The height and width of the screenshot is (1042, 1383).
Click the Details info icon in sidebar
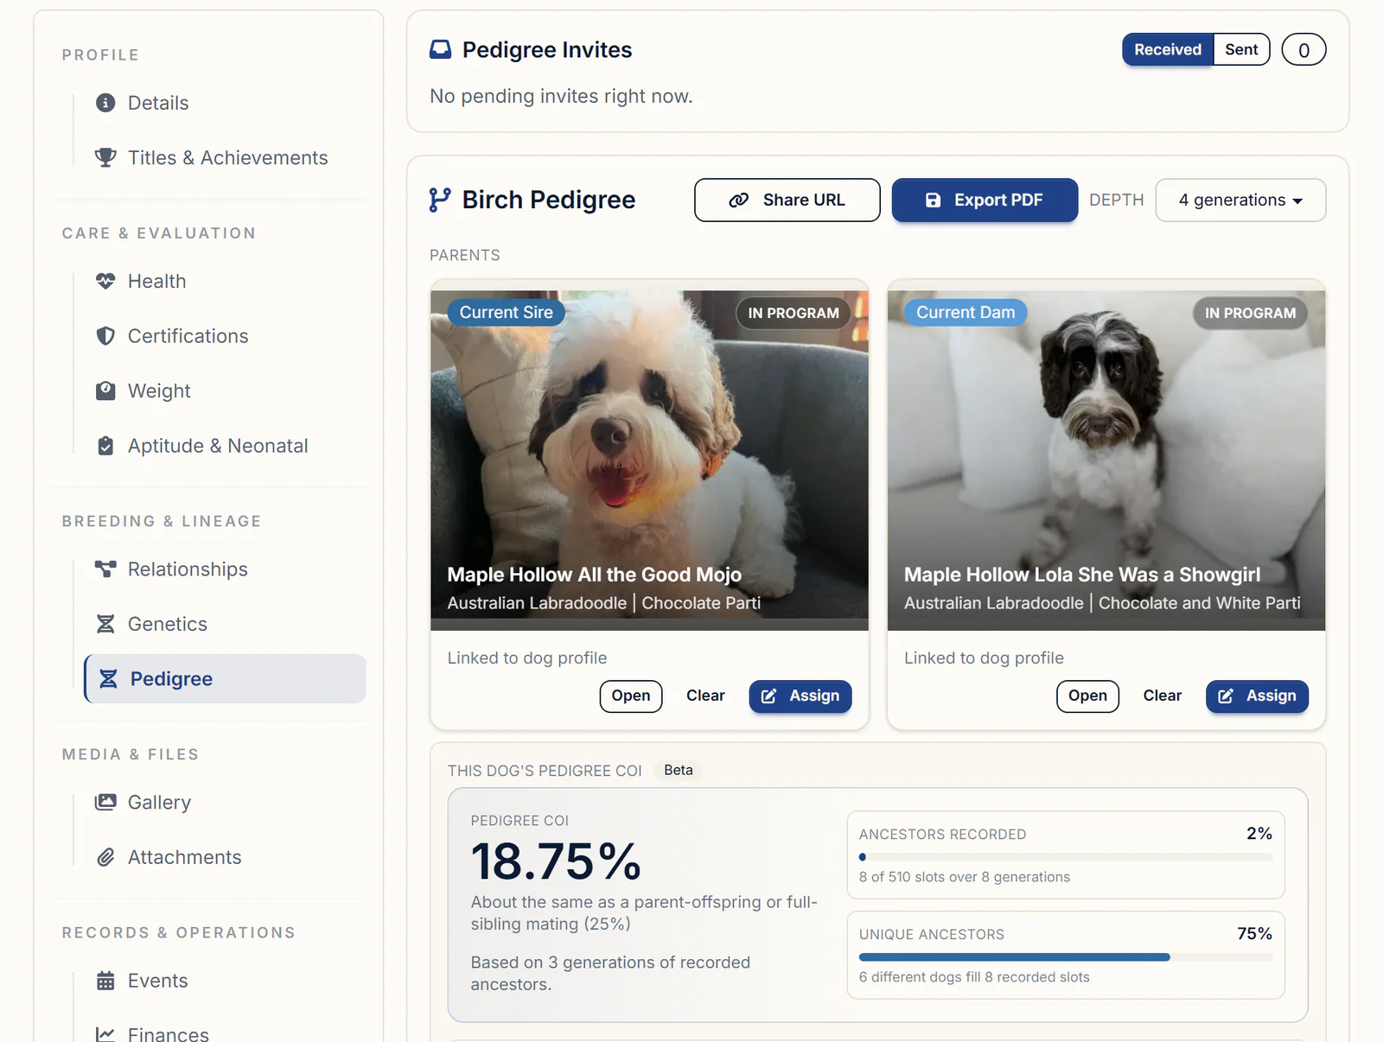coord(105,103)
